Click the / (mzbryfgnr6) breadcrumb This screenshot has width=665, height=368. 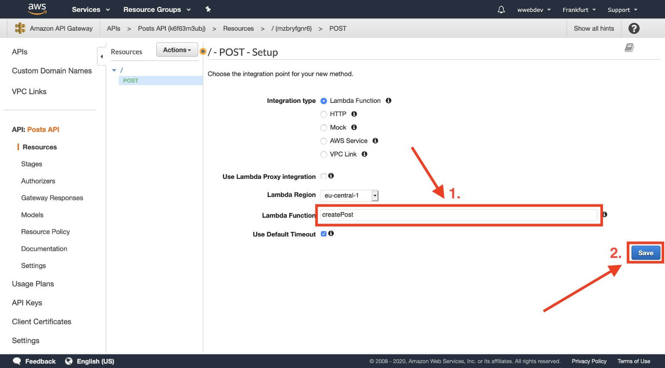pos(291,28)
